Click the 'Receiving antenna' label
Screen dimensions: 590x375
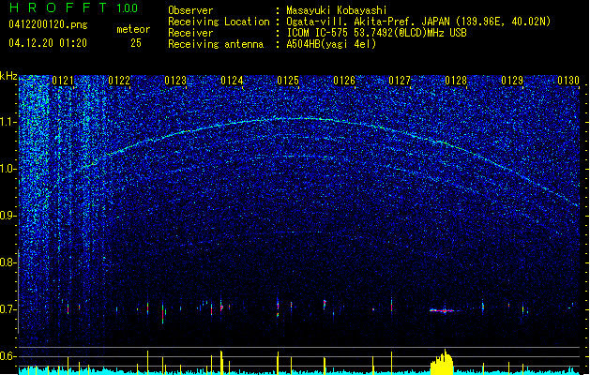tap(216, 44)
